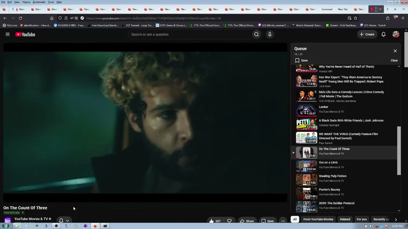Screen dimensions: 408x229
Task: Go to the YouTube home logo
Action: point(25,34)
